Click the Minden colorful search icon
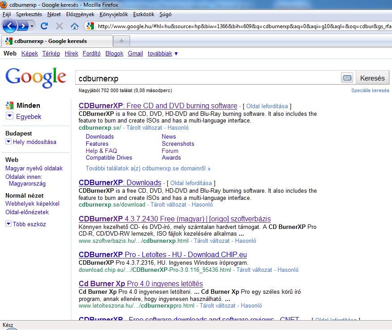The width and height of the screenshot is (392, 330). 9,106
